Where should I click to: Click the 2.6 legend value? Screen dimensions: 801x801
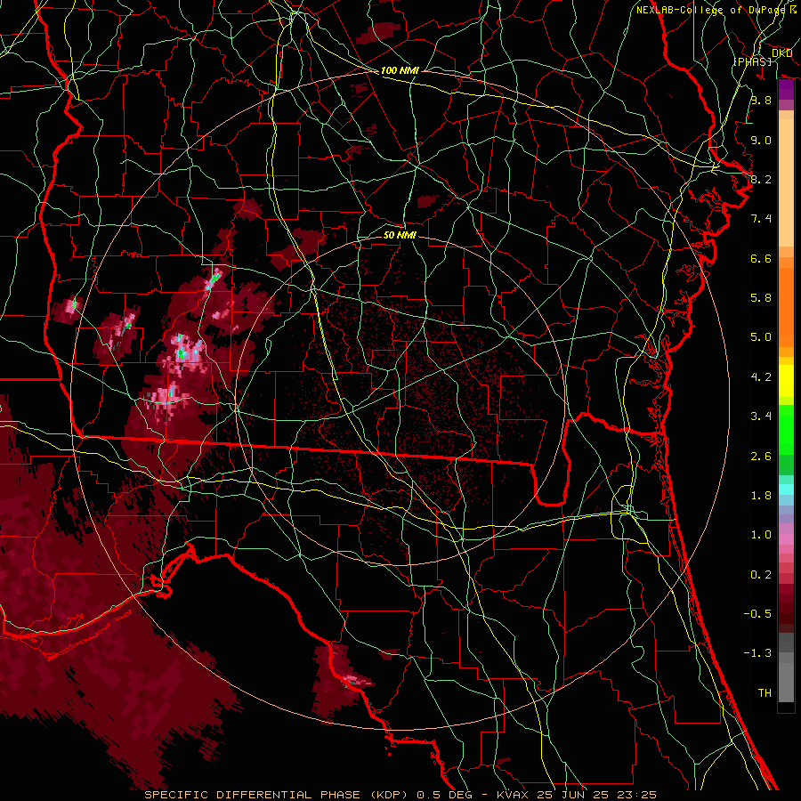coord(761,456)
